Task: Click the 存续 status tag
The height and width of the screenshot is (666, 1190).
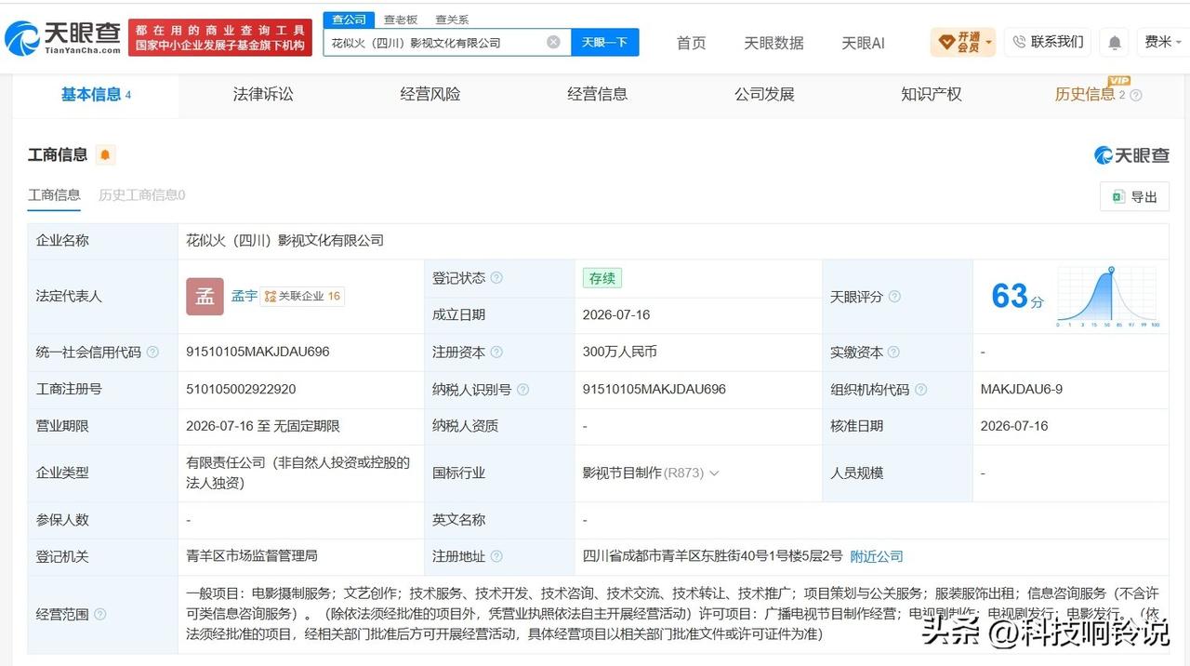Action: (602, 278)
